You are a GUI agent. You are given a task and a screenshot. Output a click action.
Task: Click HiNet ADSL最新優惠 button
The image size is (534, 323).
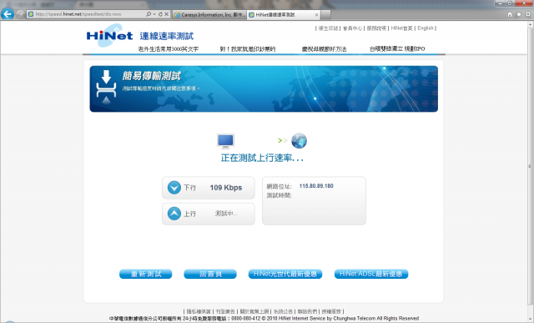[371, 274]
